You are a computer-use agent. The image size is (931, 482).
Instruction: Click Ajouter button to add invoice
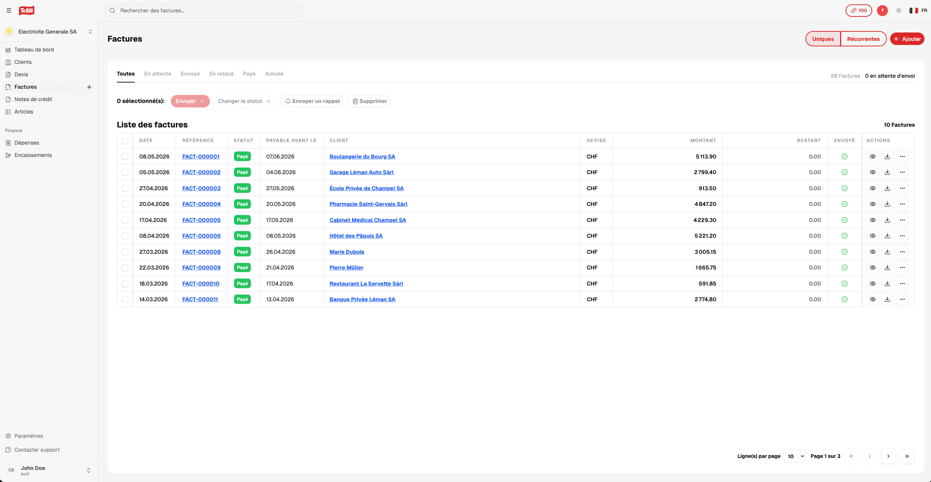tap(907, 39)
